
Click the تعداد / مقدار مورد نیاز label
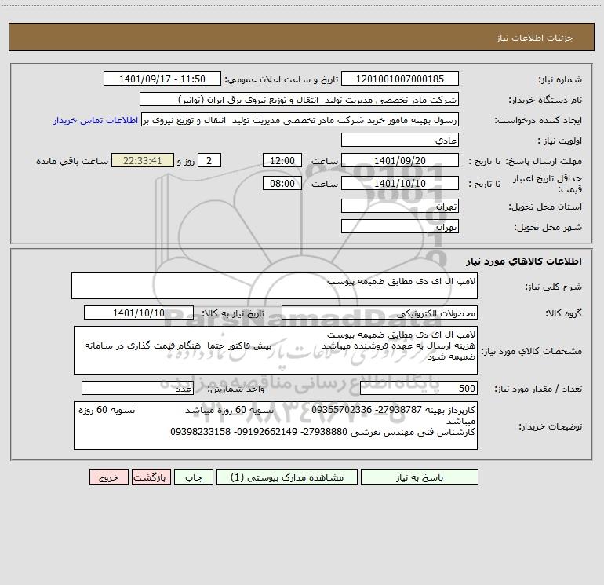point(538,389)
